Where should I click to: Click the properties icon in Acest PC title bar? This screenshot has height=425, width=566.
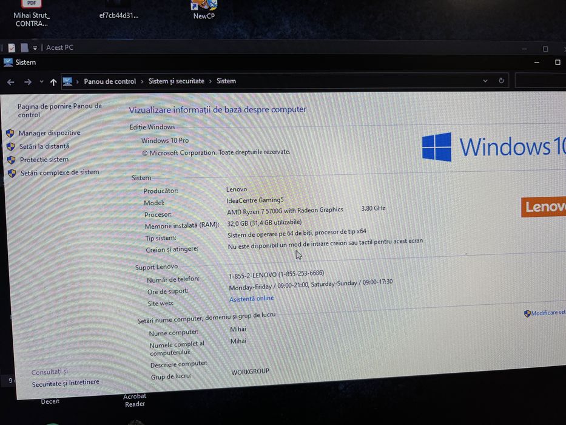(12, 48)
